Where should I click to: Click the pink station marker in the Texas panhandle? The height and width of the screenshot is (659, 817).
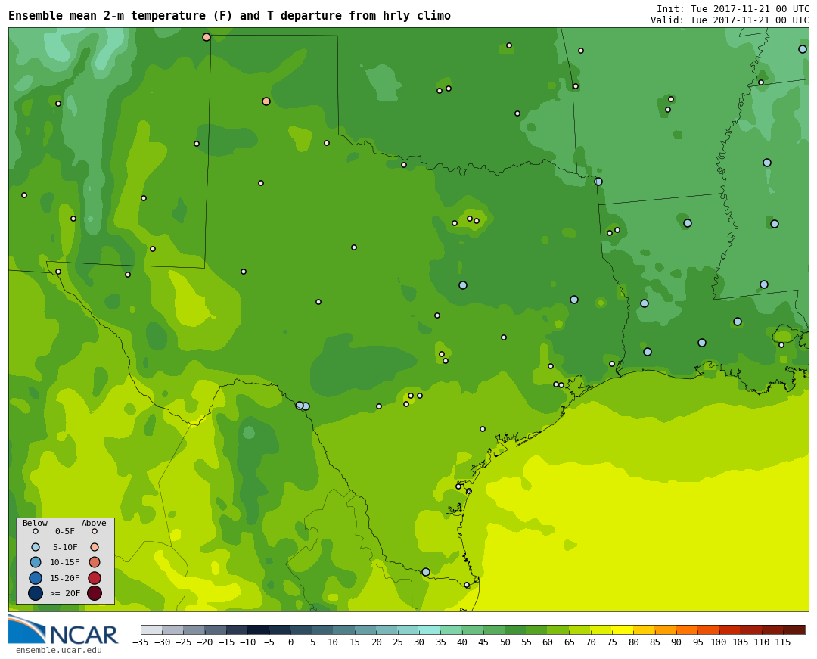(266, 101)
